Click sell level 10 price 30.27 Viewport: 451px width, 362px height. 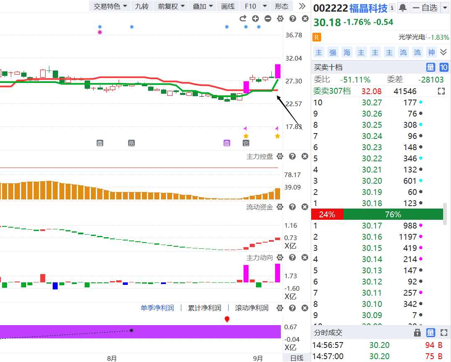click(x=372, y=103)
